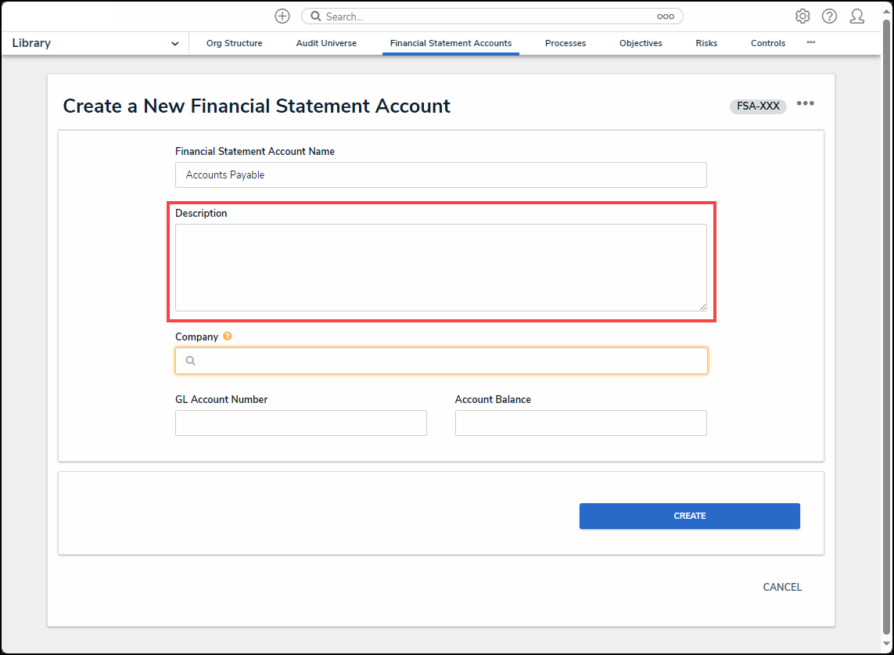The height and width of the screenshot is (655, 894).
Task: Expand the Library dropdown
Action: pyautogui.click(x=174, y=44)
